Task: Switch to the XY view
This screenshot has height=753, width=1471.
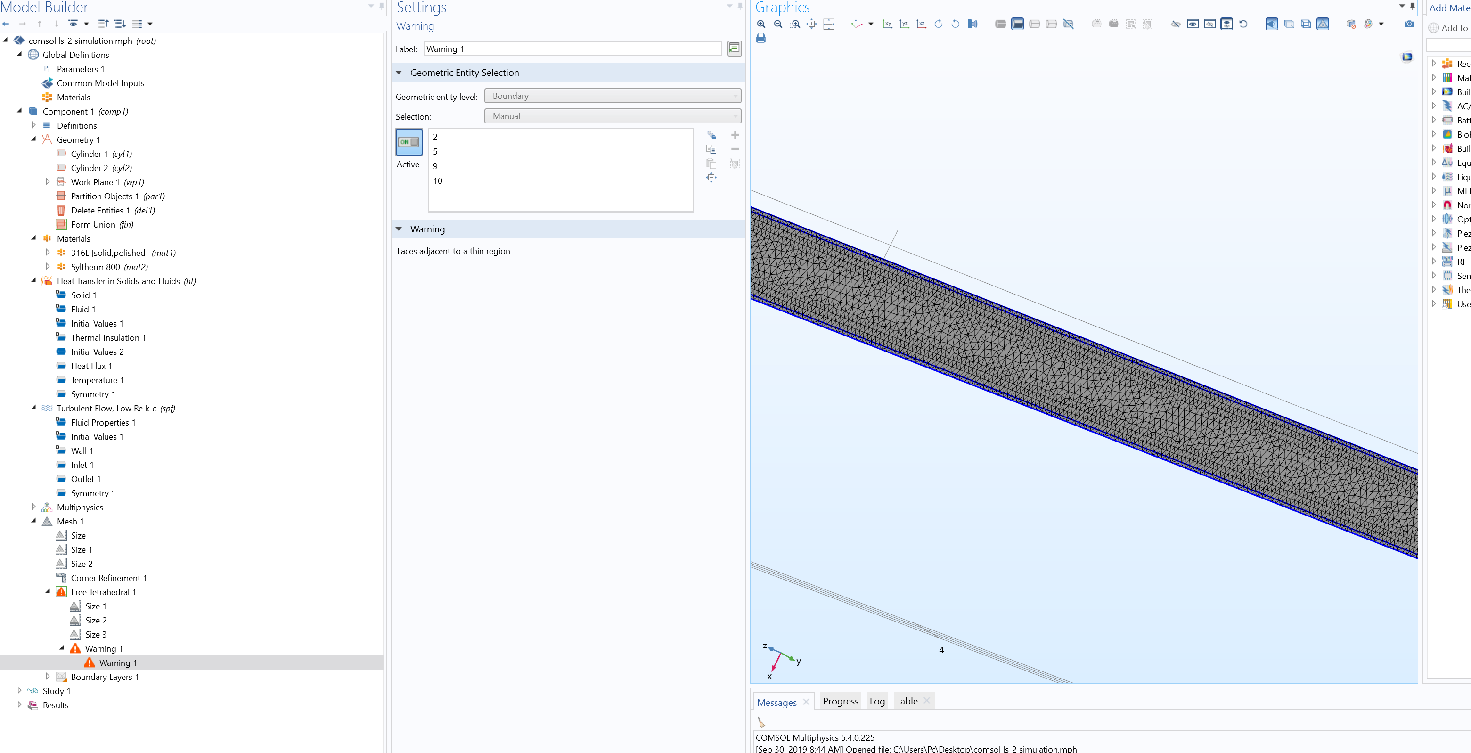Action: point(887,24)
